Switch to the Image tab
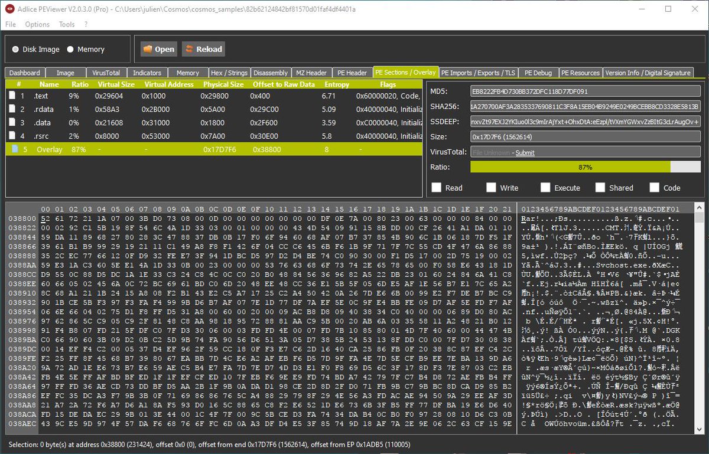The image size is (709, 454). pyautogui.click(x=65, y=73)
